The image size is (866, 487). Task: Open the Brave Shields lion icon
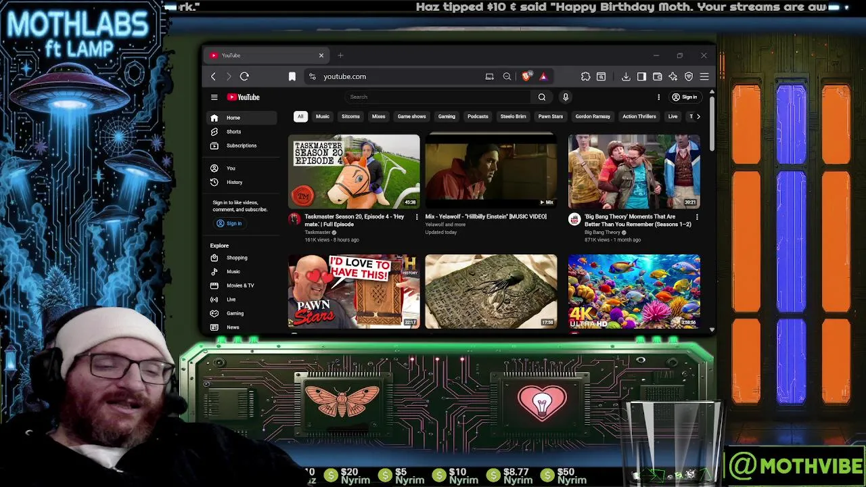tap(526, 76)
